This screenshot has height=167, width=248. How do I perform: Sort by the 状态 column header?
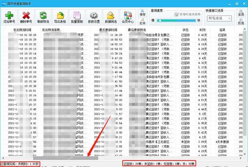pos(185,30)
